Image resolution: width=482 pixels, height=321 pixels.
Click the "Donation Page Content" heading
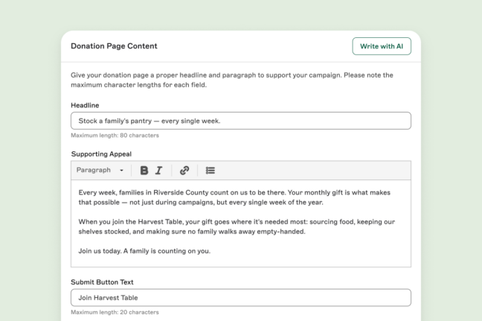coord(114,46)
